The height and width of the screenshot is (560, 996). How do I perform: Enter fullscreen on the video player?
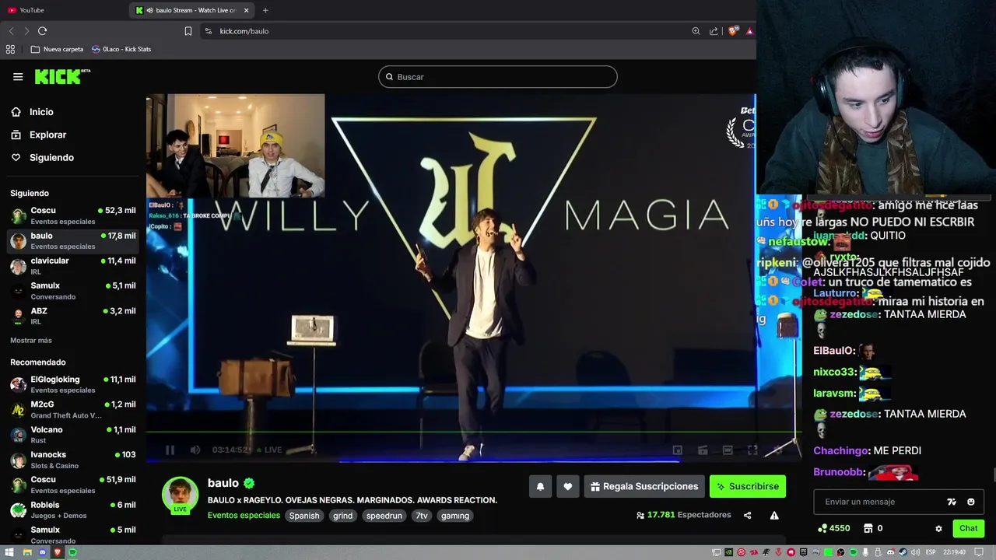752,450
